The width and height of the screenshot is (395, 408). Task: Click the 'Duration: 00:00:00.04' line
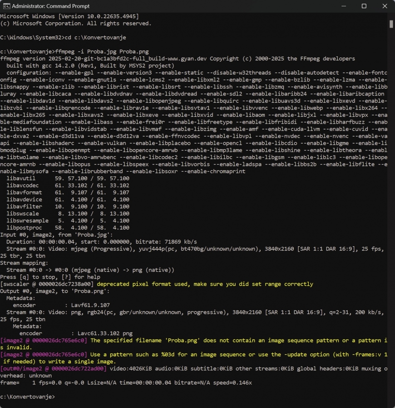(102, 242)
